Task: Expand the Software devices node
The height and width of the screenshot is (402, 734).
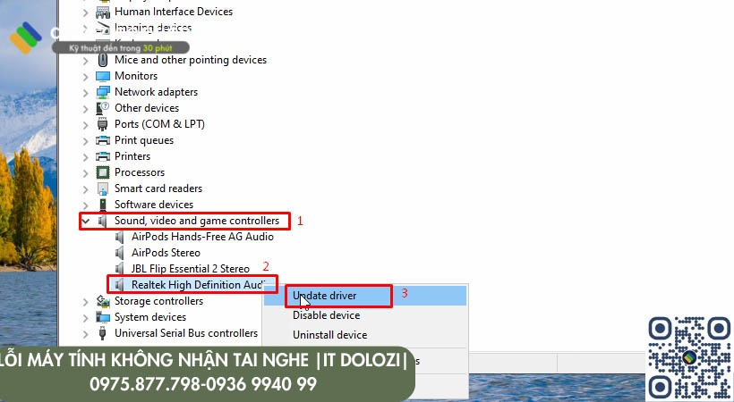Action: coord(85,205)
